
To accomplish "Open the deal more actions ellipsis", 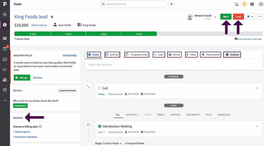I will (x=260, y=17).
